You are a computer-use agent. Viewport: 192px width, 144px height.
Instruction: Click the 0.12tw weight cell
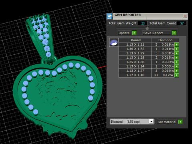click(168, 75)
